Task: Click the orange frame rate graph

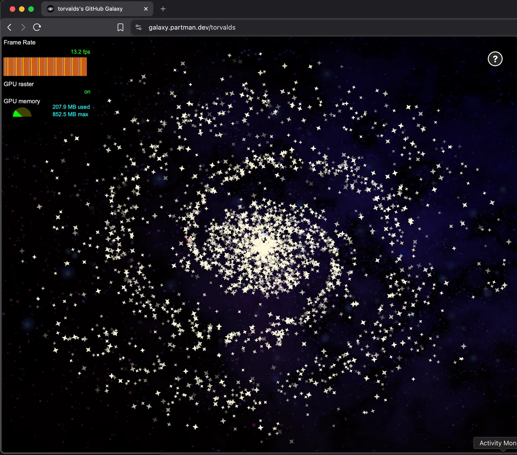Action: pos(45,67)
